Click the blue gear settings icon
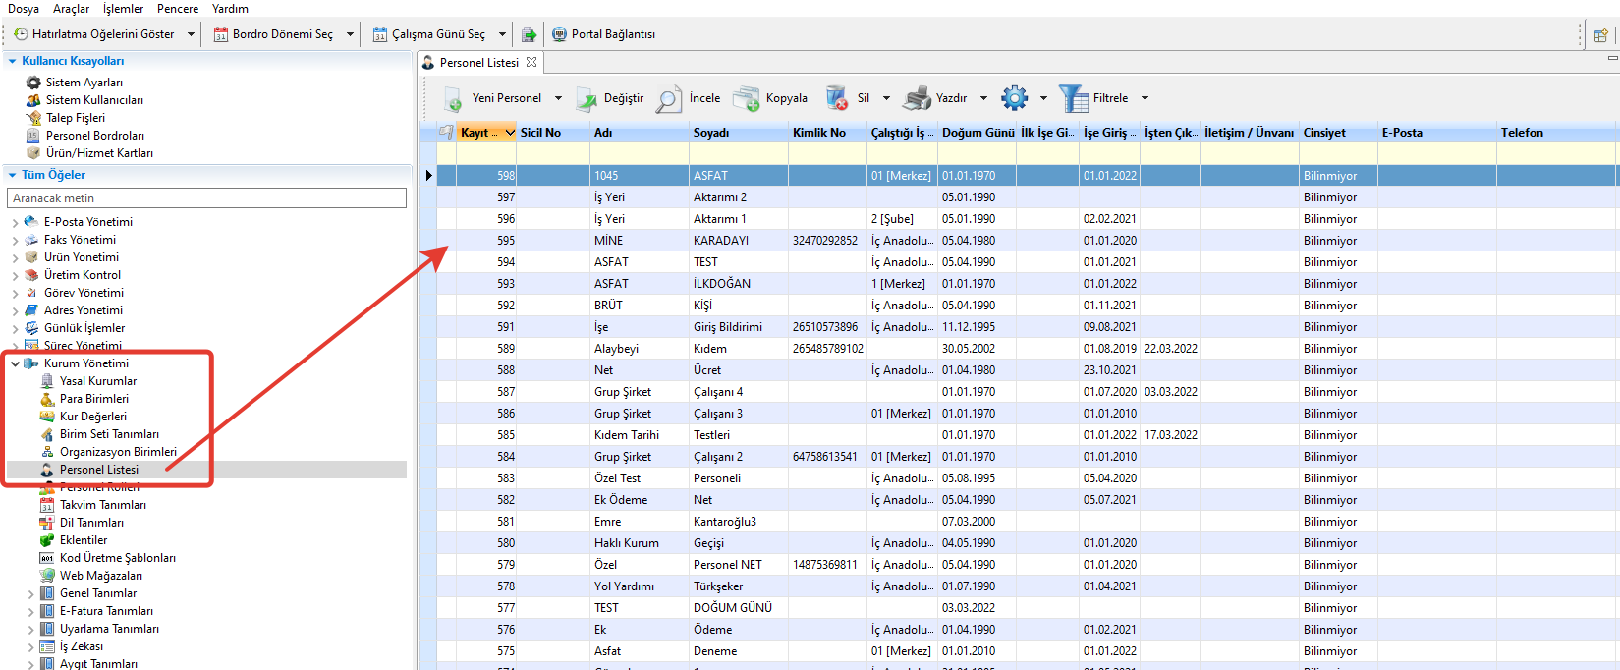Screen dimensions: 1620x670 point(1014,98)
